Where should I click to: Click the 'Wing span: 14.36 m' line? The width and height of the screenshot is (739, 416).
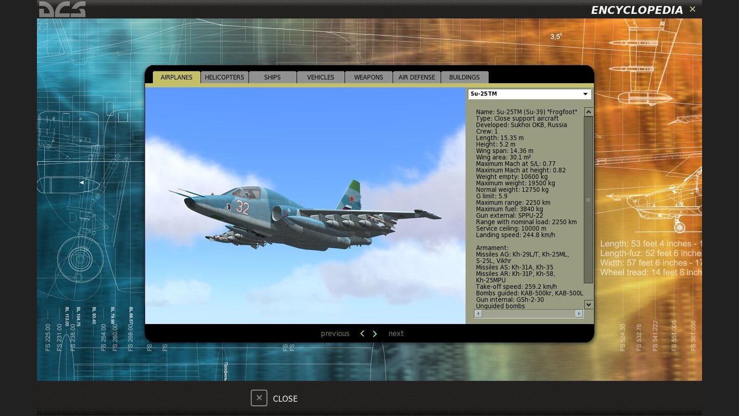(504, 151)
